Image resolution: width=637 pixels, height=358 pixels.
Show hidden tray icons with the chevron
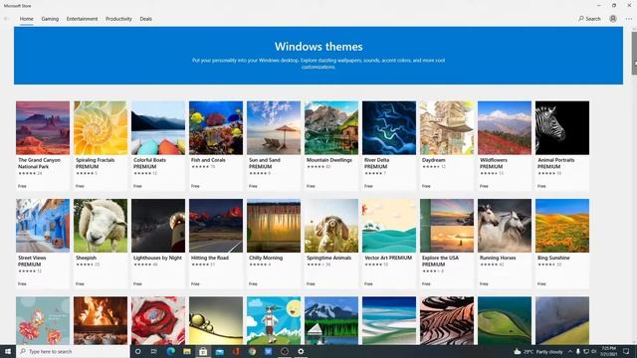click(570, 351)
